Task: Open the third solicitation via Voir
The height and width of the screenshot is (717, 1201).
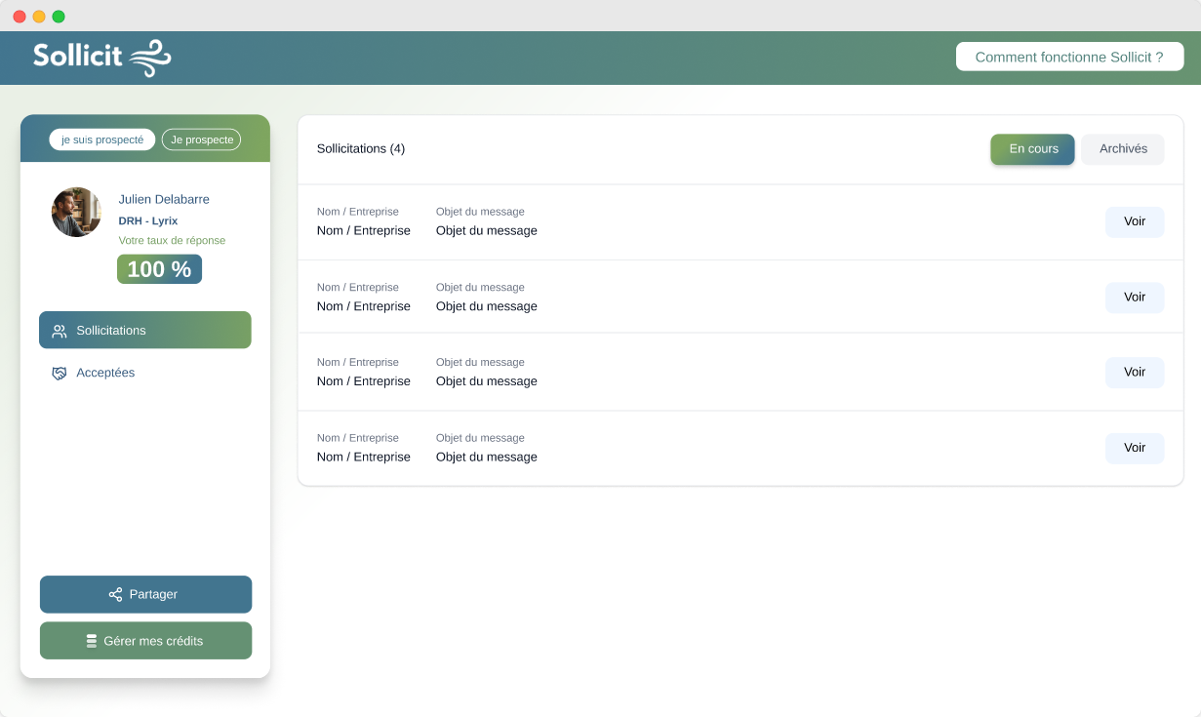Action: tap(1134, 373)
